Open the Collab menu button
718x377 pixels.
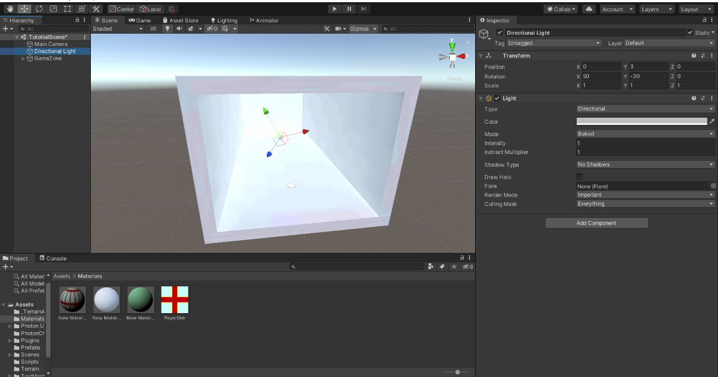coord(561,9)
